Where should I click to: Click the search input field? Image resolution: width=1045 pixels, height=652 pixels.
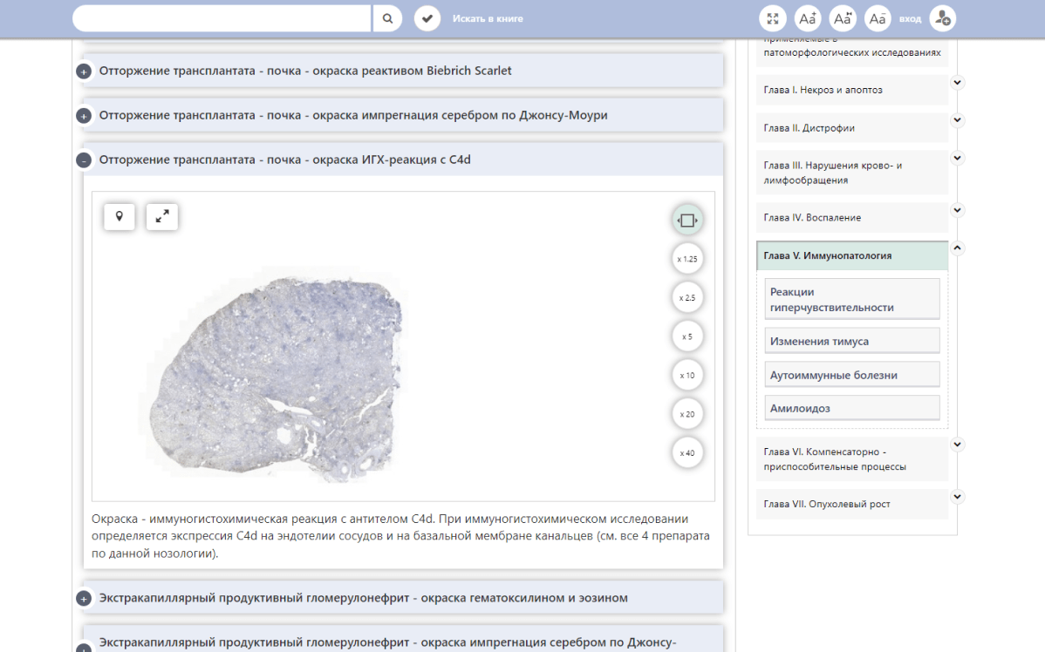coord(222,18)
